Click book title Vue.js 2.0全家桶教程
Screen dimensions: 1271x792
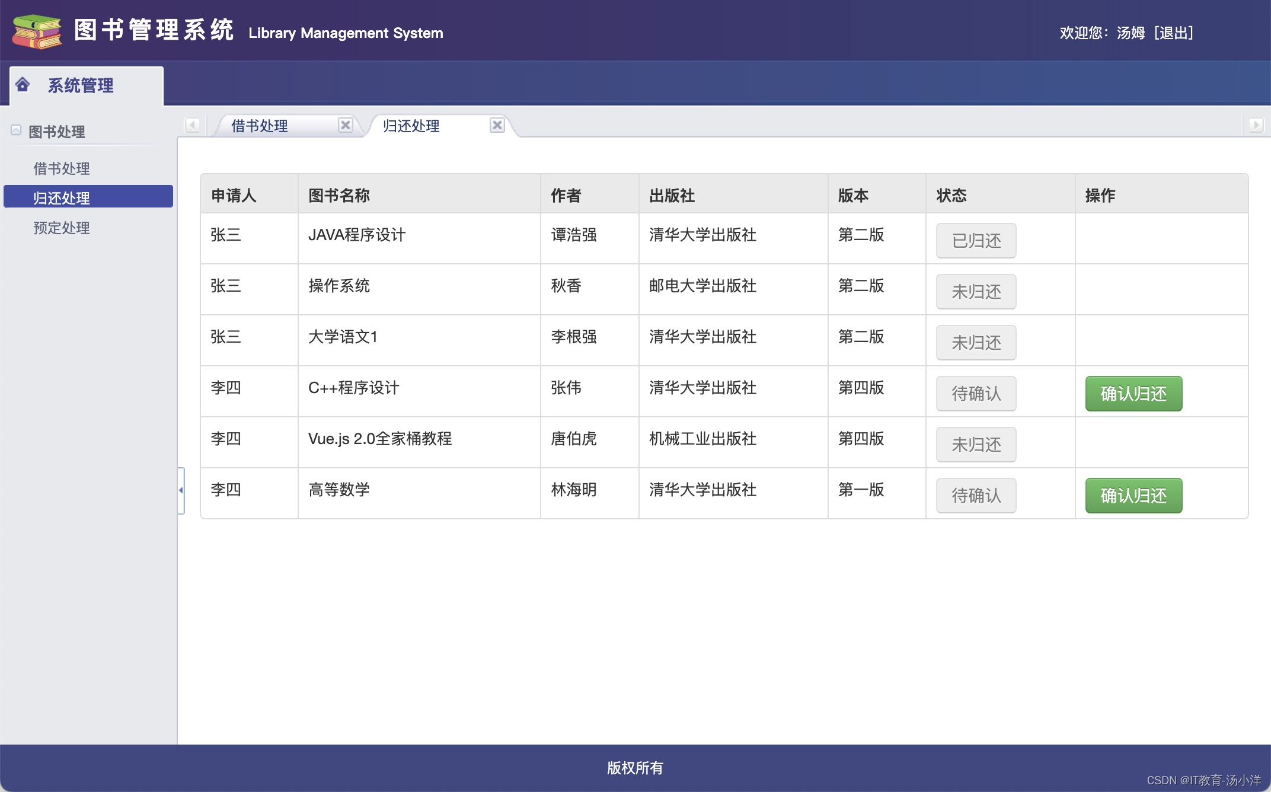[x=380, y=439]
